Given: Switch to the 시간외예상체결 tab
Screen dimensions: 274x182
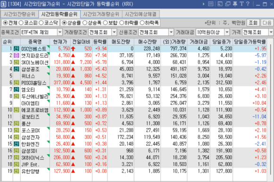Looking at the screenshot, I should click(x=141, y=14).
